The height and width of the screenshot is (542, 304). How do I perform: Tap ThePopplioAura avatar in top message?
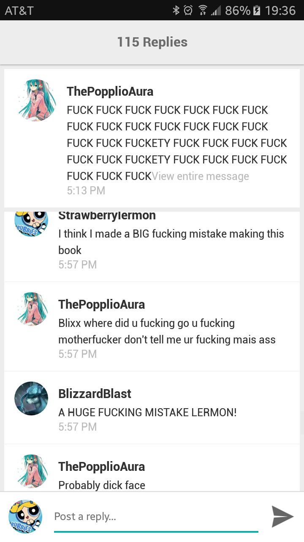(37, 100)
